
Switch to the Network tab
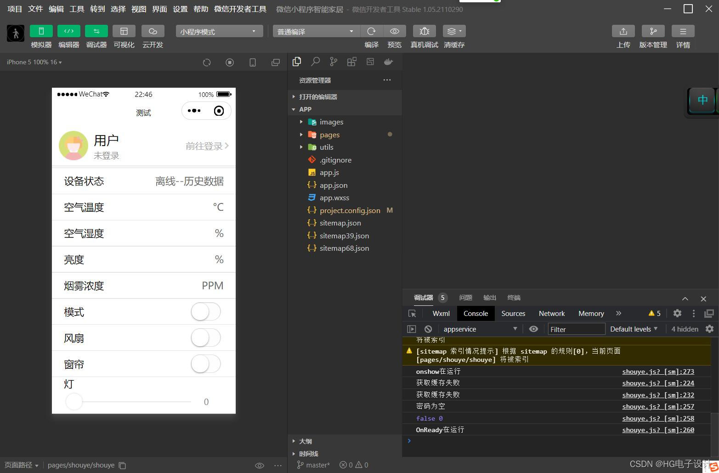pyautogui.click(x=551, y=313)
